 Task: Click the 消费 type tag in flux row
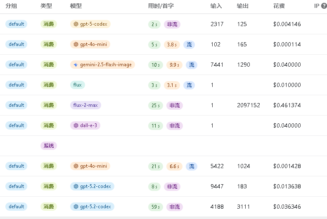pyautogui.click(x=49, y=85)
